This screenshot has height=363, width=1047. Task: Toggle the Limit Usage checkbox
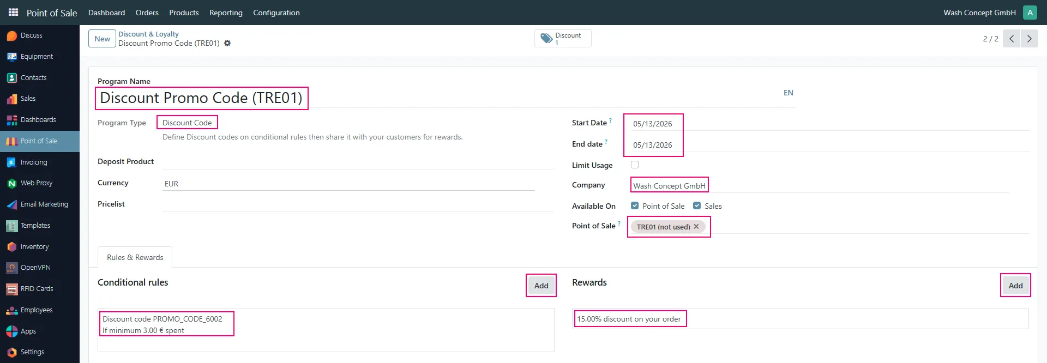tap(635, 165)
